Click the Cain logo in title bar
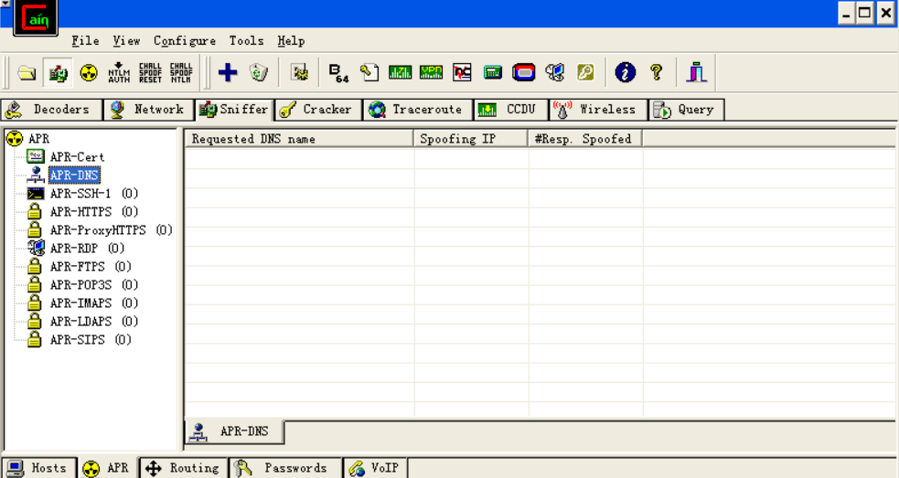This screenshot has height=478, width=899. coord(36,17)
